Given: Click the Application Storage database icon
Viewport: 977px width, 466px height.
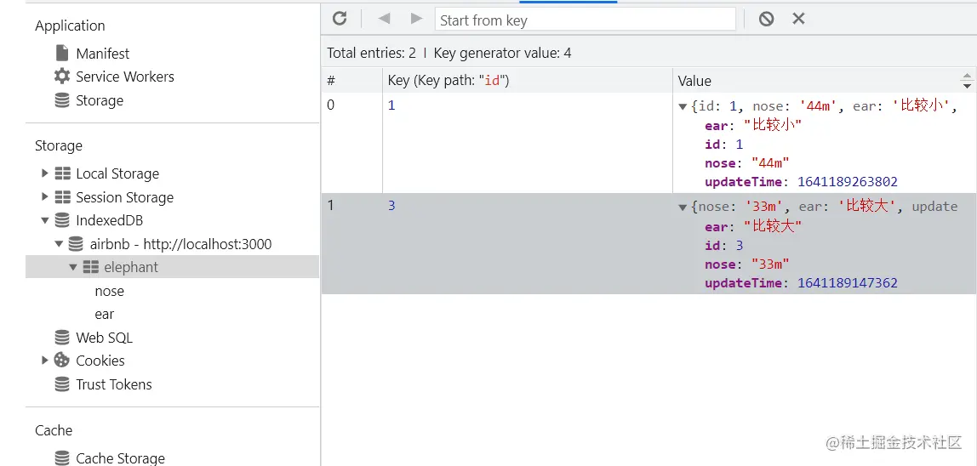Looking at the screenshot, I should point(61,100).
